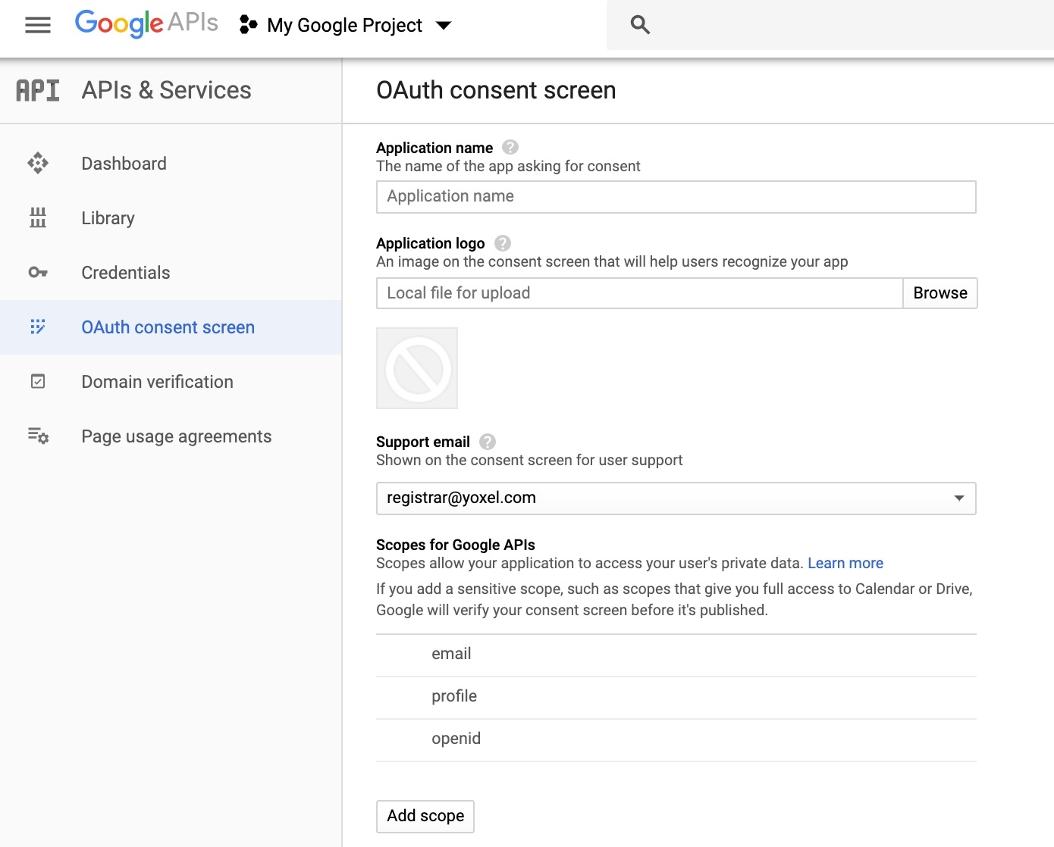Show help for Support email

coord(488,442)
